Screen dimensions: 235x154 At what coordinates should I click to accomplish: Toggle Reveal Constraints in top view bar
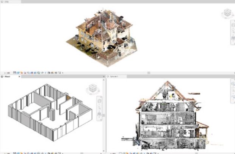(60, 73)
